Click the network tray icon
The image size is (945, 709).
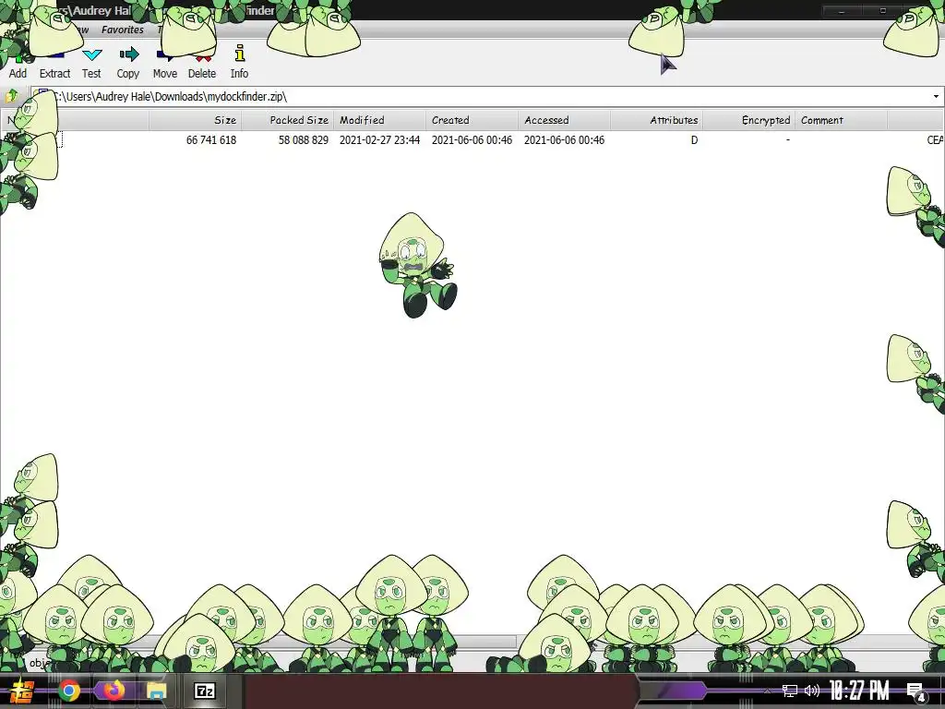(790, 691)
